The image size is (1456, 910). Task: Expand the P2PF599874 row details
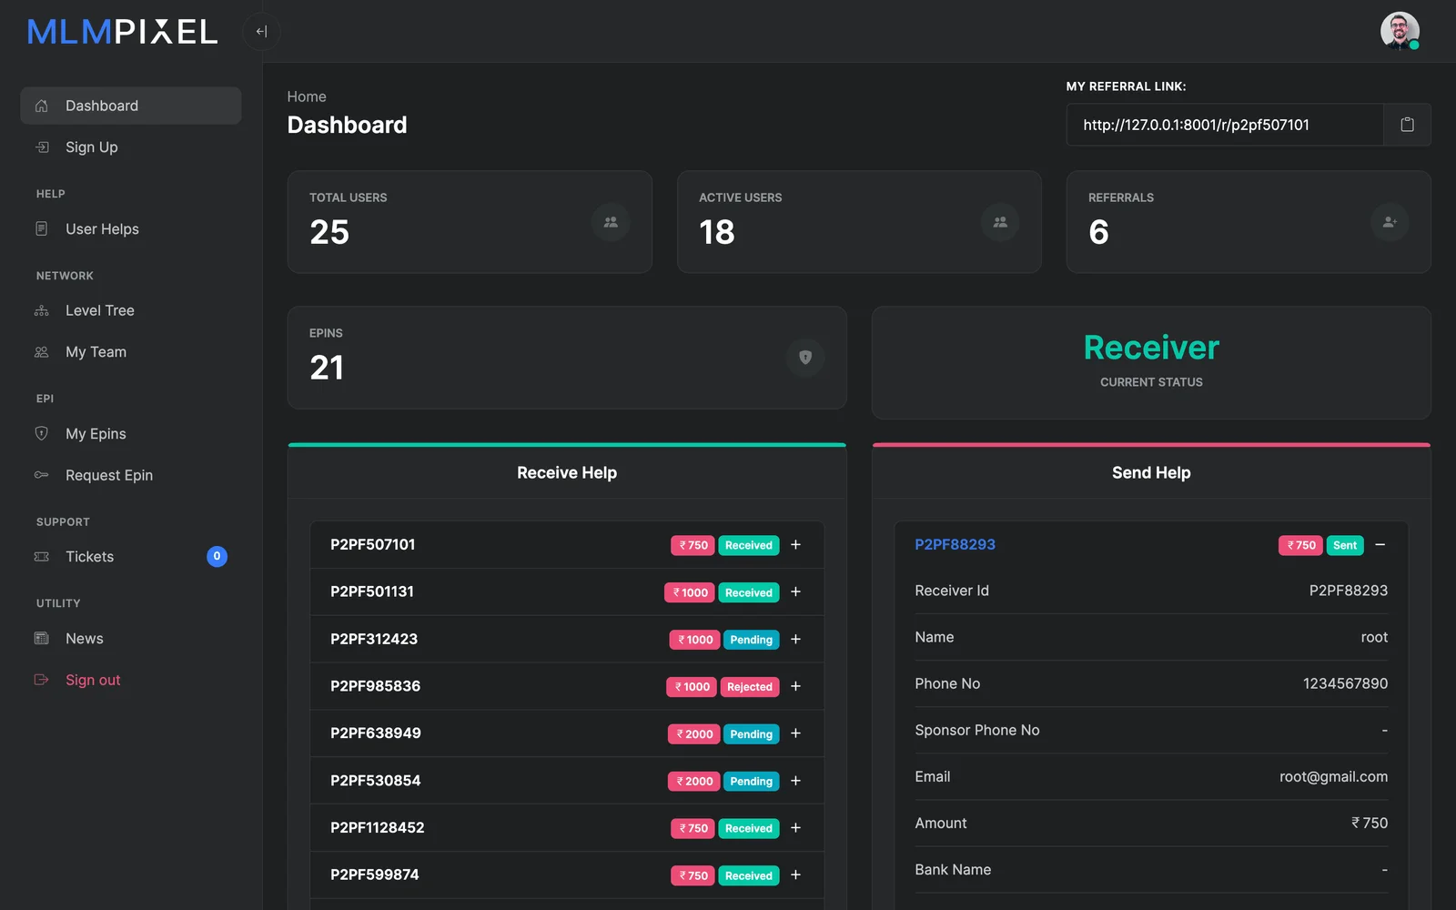[x=795, y=875]
